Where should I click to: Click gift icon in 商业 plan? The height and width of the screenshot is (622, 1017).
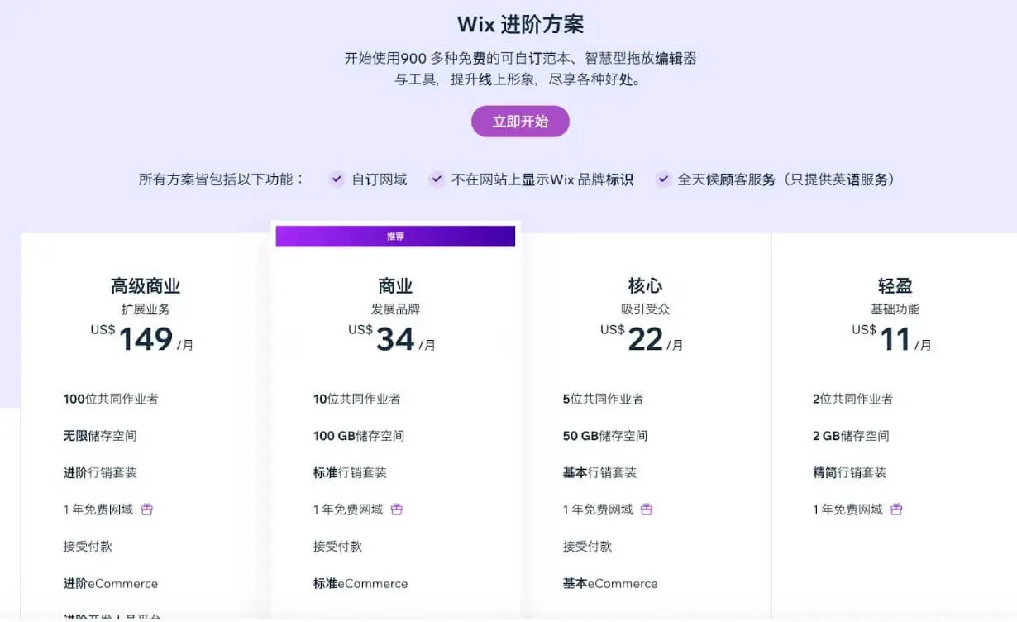pyautogui.click(x=397, y=510)
